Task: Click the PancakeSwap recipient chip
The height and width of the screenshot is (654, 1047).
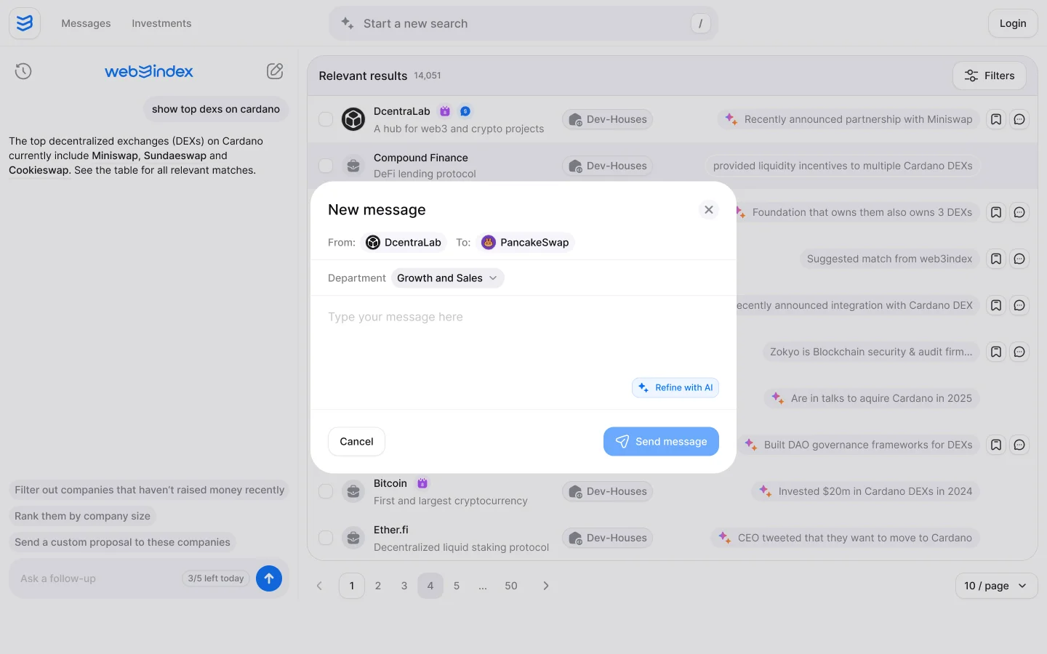Action: 526,242
